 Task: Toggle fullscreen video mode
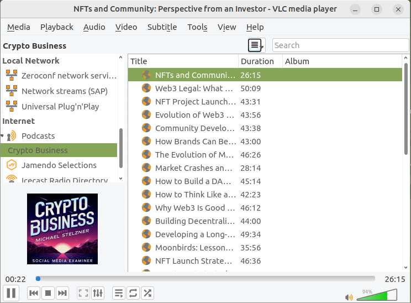[83, 292]
